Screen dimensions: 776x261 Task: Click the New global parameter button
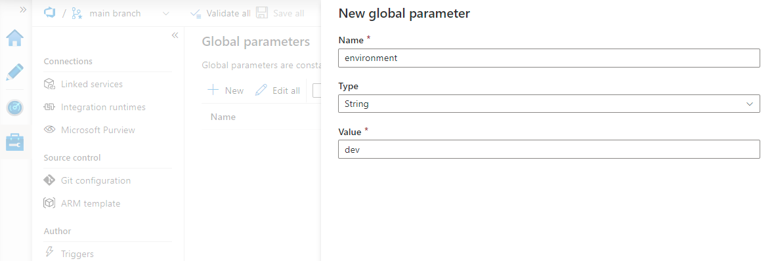[226, 90]
